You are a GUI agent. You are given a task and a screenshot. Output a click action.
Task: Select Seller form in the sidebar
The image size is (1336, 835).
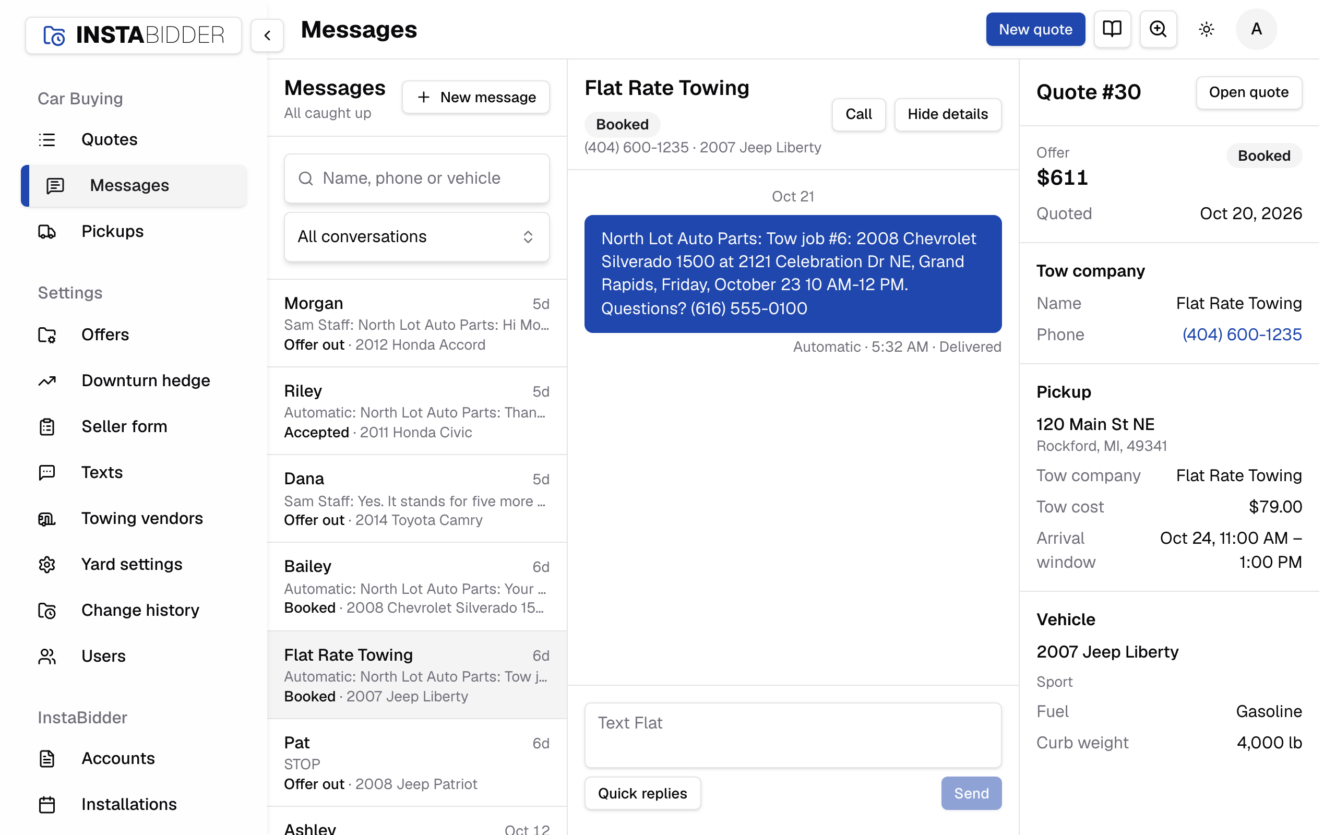[x=134, y=426]
